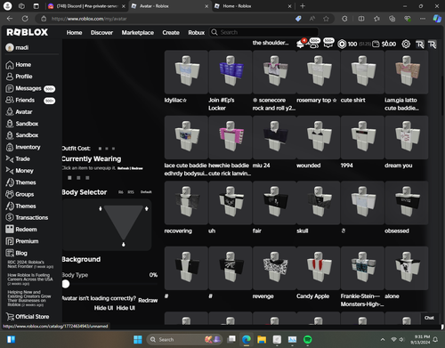Select R15 body option
445x348 pixels.
[131, 192]
